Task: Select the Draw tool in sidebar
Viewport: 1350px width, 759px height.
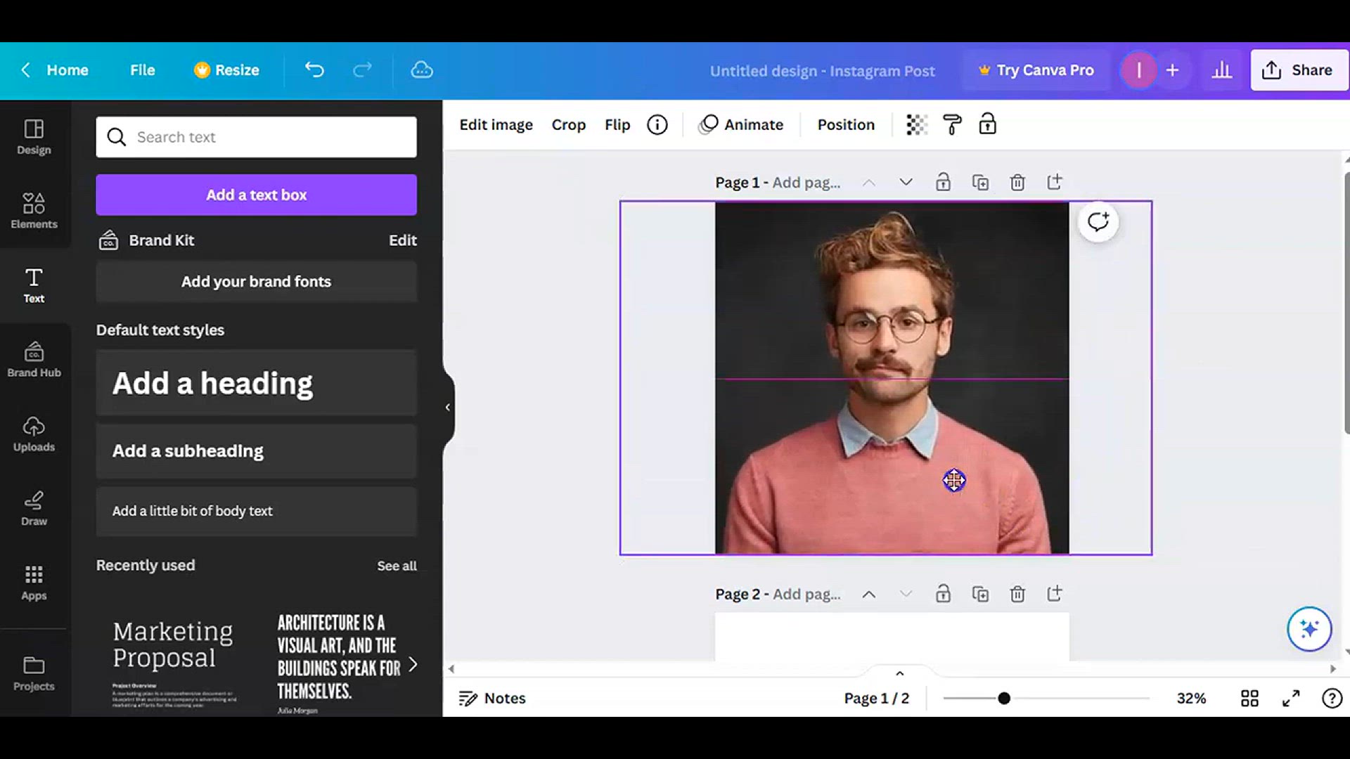Action: pyautogui.click(x=34, y=508)
